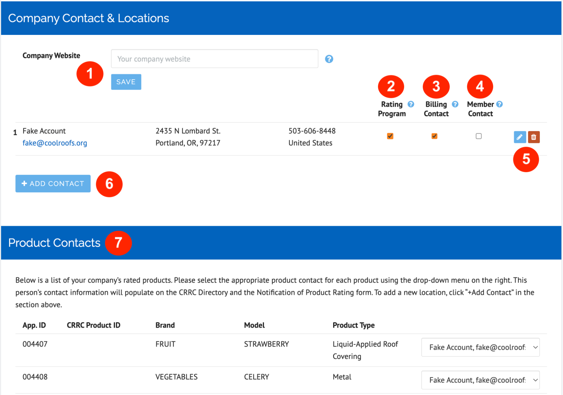This screenshot has height=395, width=563.
Task: Click the pencil edit icon for Fake Account
Action: 520,137
